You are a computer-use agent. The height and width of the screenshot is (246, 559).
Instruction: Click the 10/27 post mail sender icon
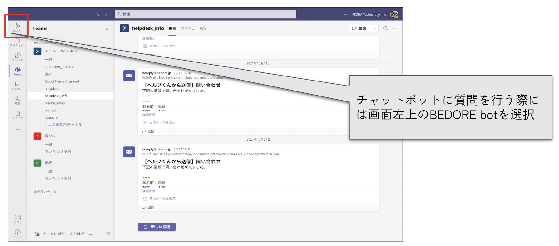[x=129, y=152]
